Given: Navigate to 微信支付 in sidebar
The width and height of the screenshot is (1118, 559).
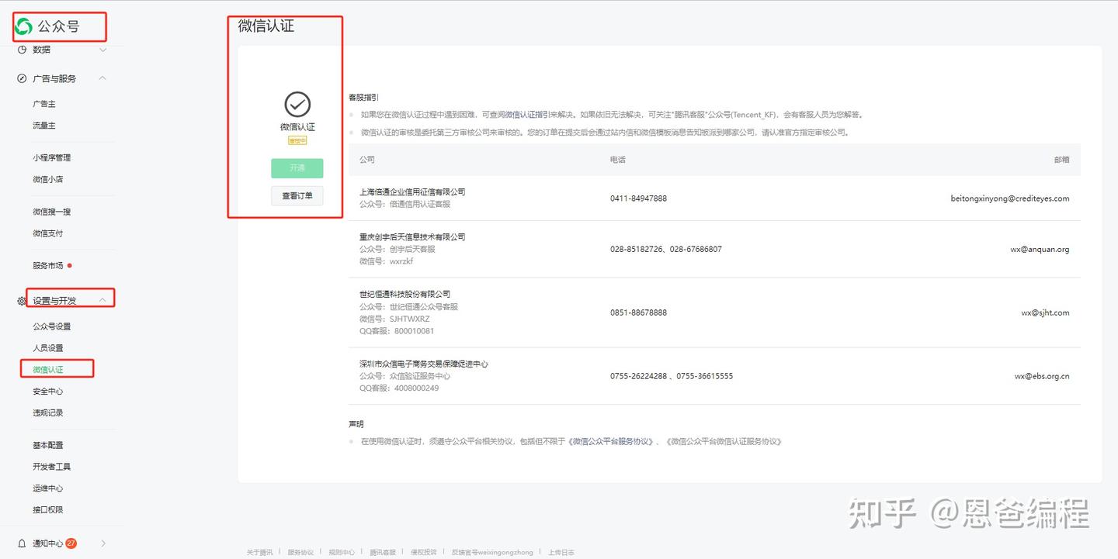Looking at the screenshot, I should click(x=48, y=233).
